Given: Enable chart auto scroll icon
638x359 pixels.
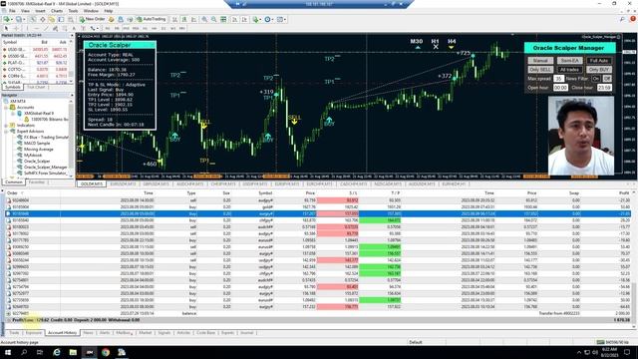Looking at the screenshot, I should pyautogui.click(x=235, y=19).
